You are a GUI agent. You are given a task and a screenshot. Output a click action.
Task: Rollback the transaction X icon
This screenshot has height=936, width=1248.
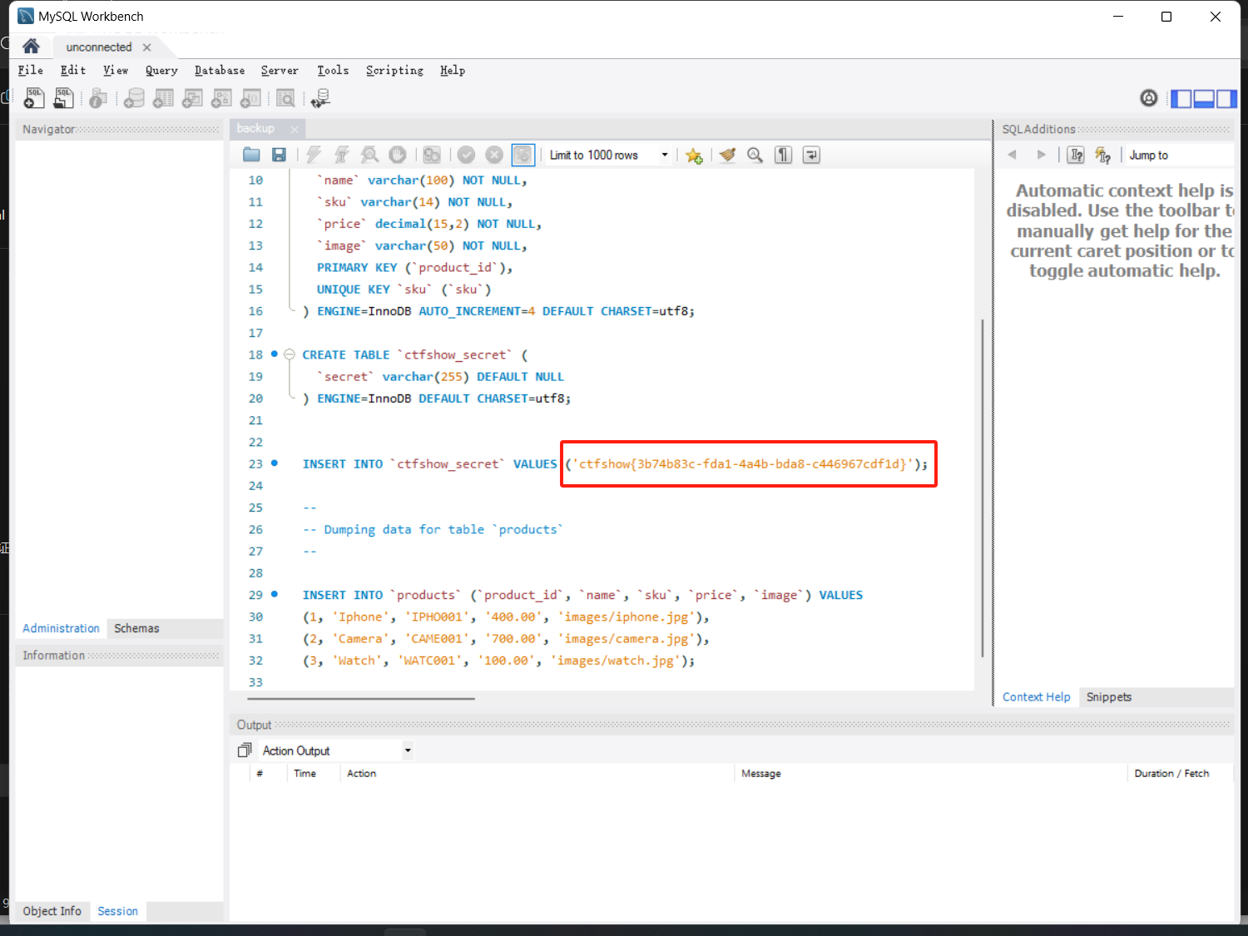(494, 155)
